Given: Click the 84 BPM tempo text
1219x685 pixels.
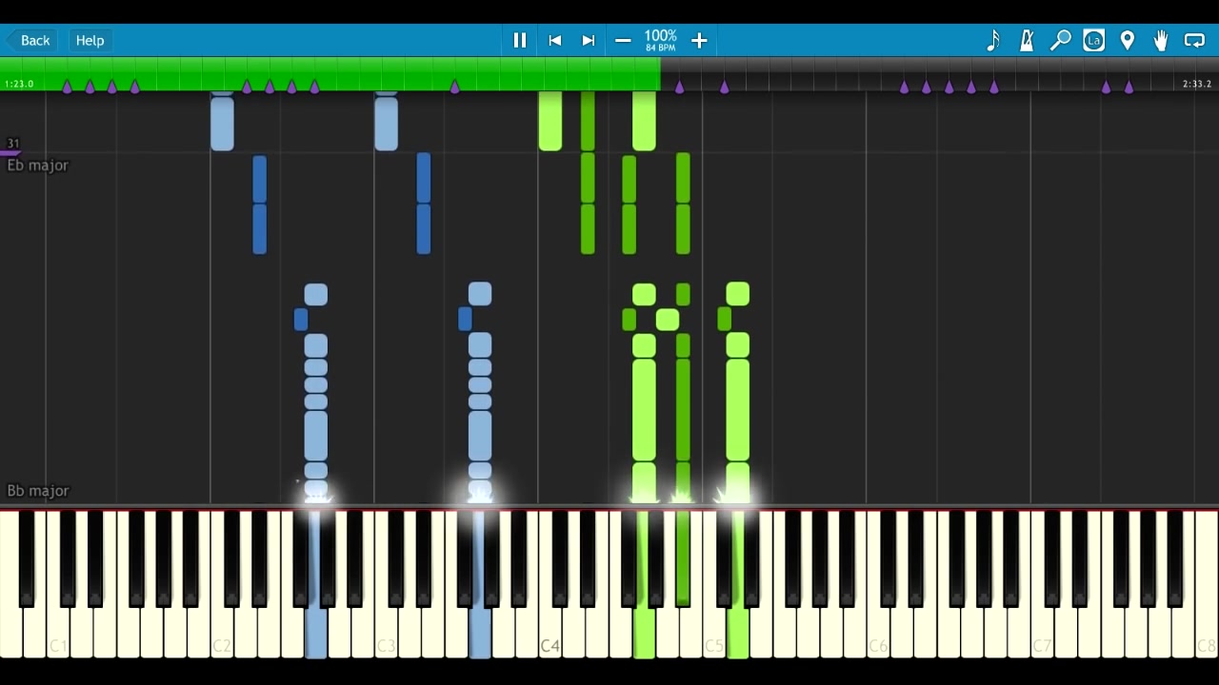Looking at the screenshot, I should click(661, 48).
